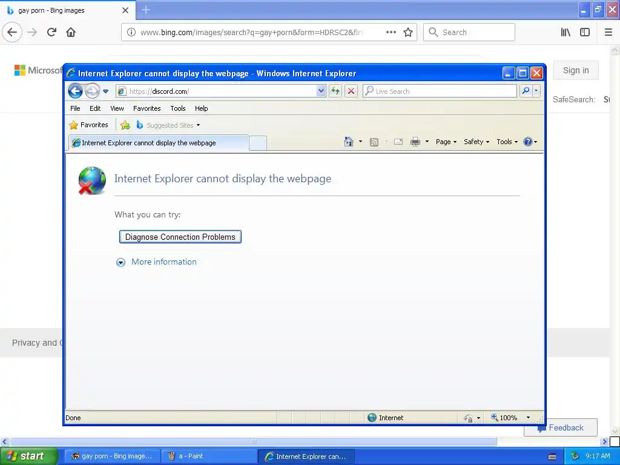Screen dimensions: 620x465
Task: Open the recent pages dropdown beside Forward
Action: [x=105, y=91]
